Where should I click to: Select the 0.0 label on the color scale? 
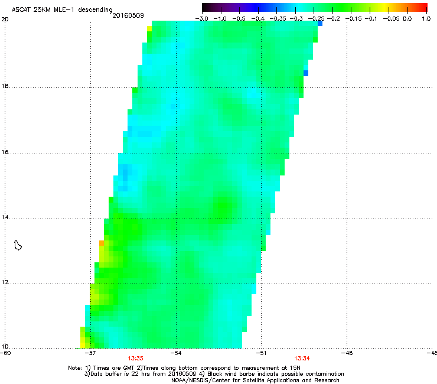(407, 19)
